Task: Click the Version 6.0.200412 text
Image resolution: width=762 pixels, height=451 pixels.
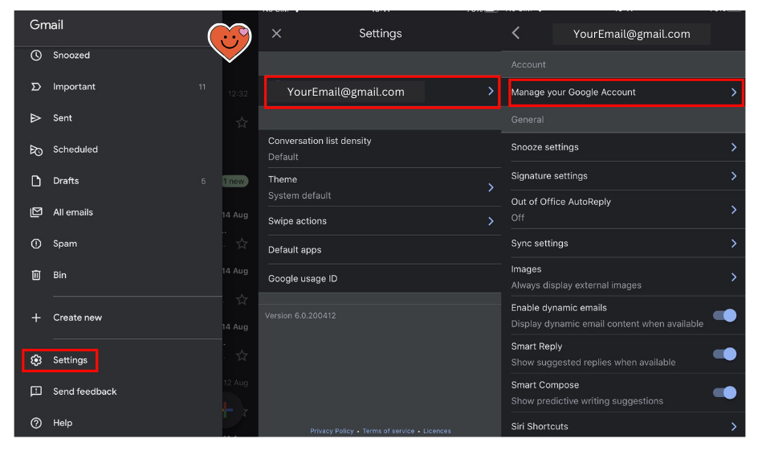Action: pos(300,316)
